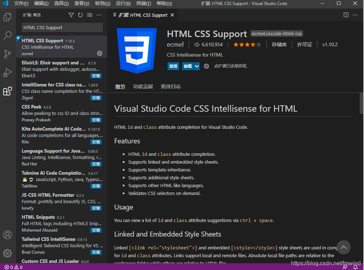Open the Source Control view
364x270 pixels.
point(7,54)
